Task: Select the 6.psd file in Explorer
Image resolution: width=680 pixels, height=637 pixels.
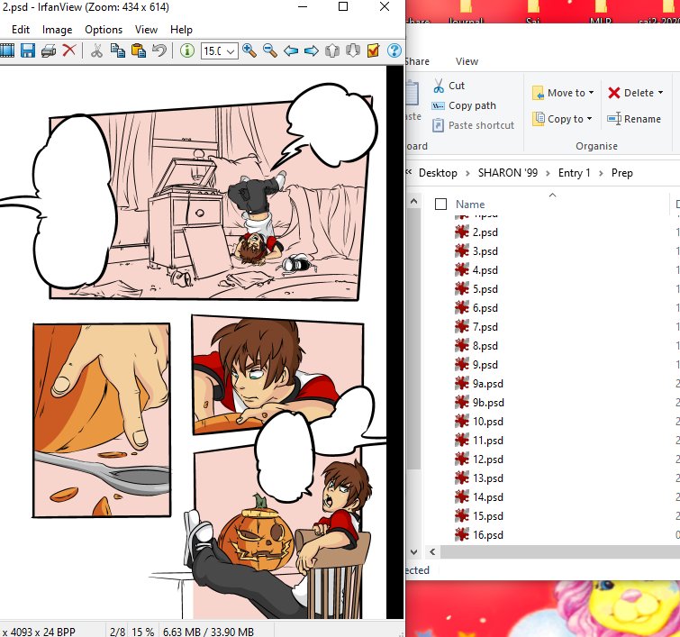Action: click(x=476, y=308)
